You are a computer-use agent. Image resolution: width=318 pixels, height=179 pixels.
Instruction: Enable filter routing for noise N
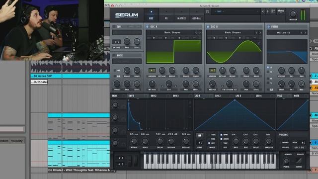coord(268,79)
